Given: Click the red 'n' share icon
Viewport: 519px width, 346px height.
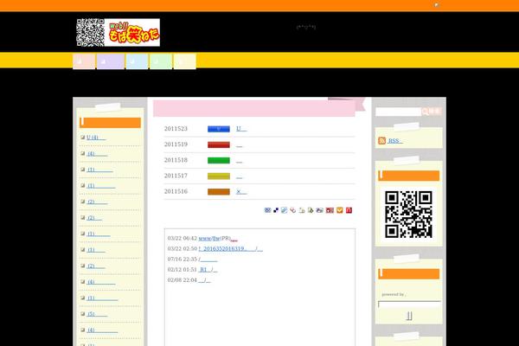Looking at the screenshot, I should (x=349, y=210).
